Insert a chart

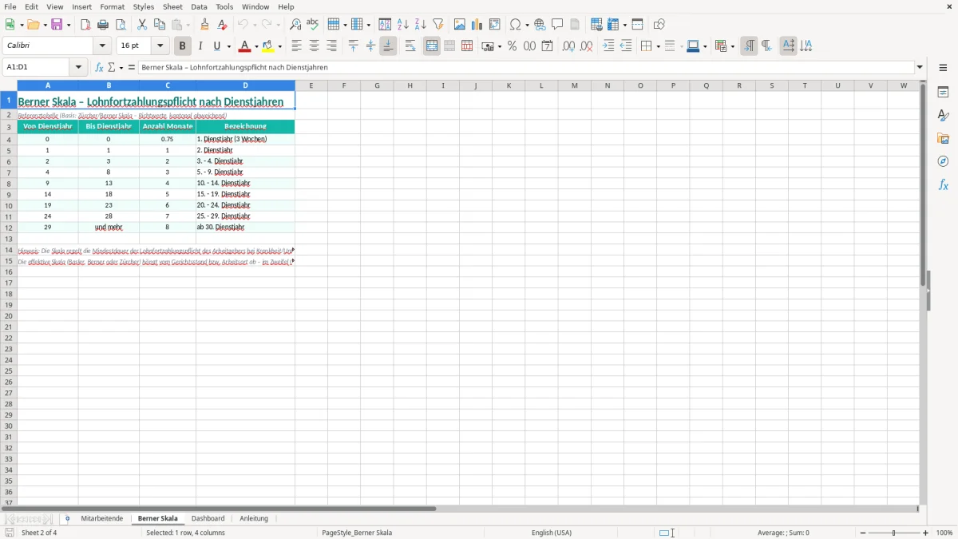(477, 25)
